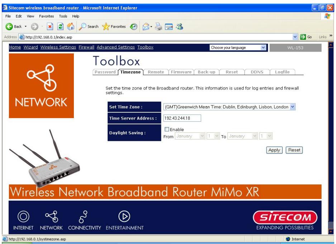Click the Media toolbar icon
The image size is (336, 244).
(x=133, y=26)
